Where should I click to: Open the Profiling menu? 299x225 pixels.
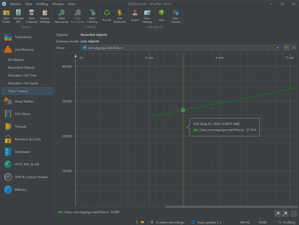(x=42, y=4)
